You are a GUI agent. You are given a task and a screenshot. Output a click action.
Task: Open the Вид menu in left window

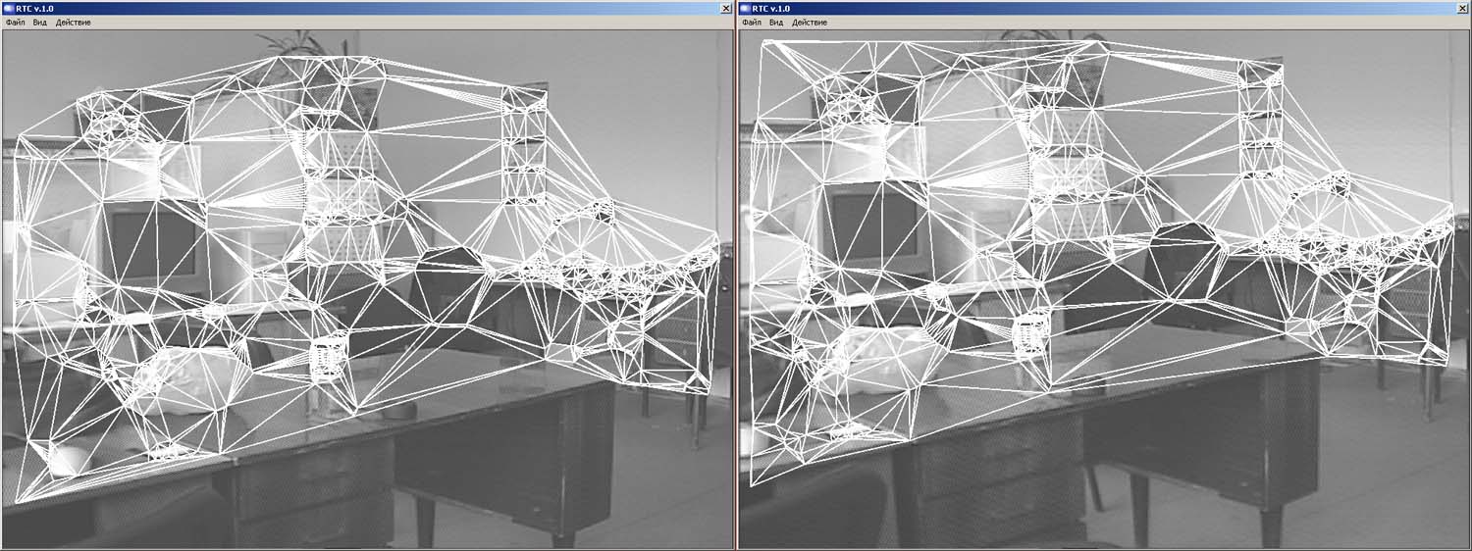(40, 23)
